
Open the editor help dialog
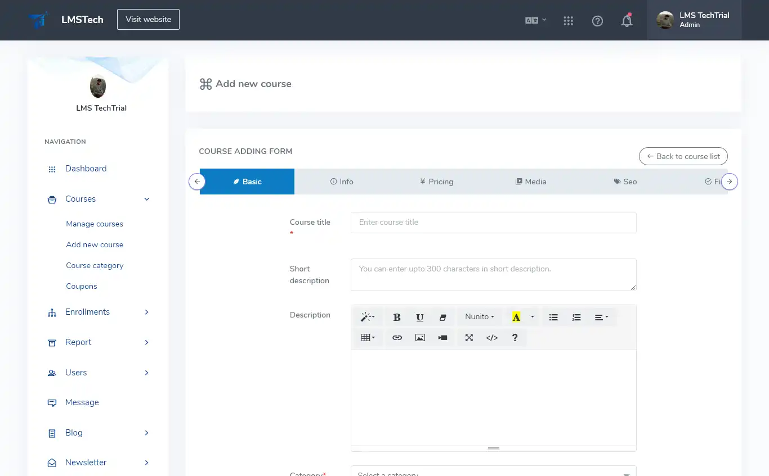(515, 337)
